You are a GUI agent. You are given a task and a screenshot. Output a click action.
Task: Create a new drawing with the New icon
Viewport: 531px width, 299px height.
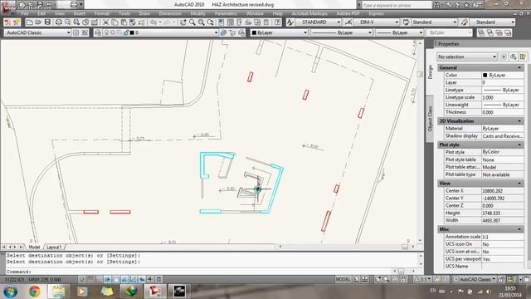tap(30, 22)
